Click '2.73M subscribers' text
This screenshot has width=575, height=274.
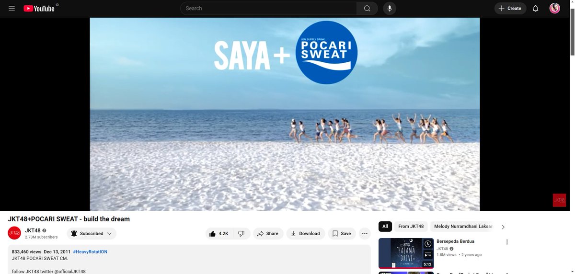pyautogui.click(x=41, y=237)
